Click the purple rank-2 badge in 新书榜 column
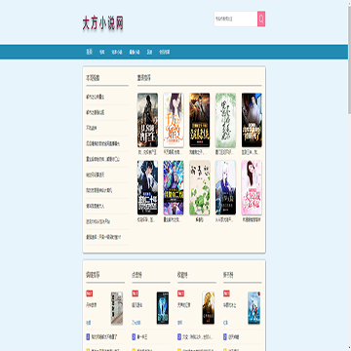The image size is (351, 351). click(x=225, y=336)
